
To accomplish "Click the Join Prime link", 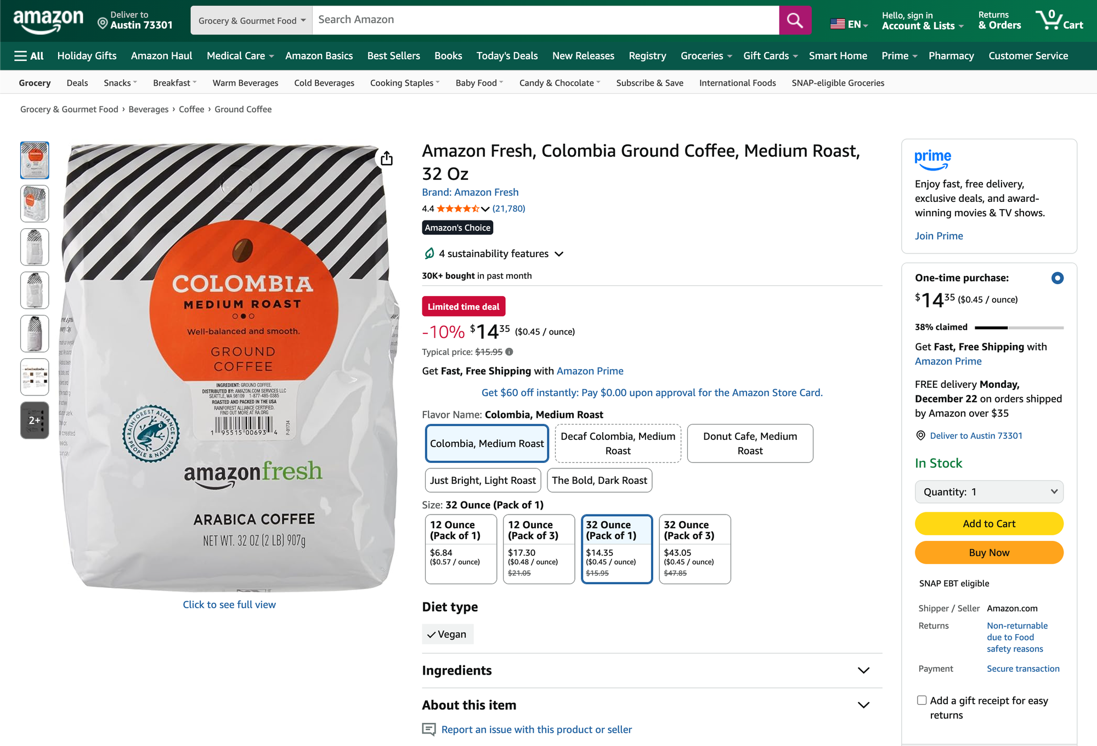I will (x=938, y=236).
